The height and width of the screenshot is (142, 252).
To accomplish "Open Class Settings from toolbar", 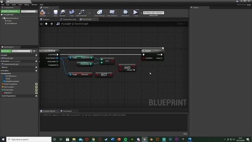I will tap(100, 13).
